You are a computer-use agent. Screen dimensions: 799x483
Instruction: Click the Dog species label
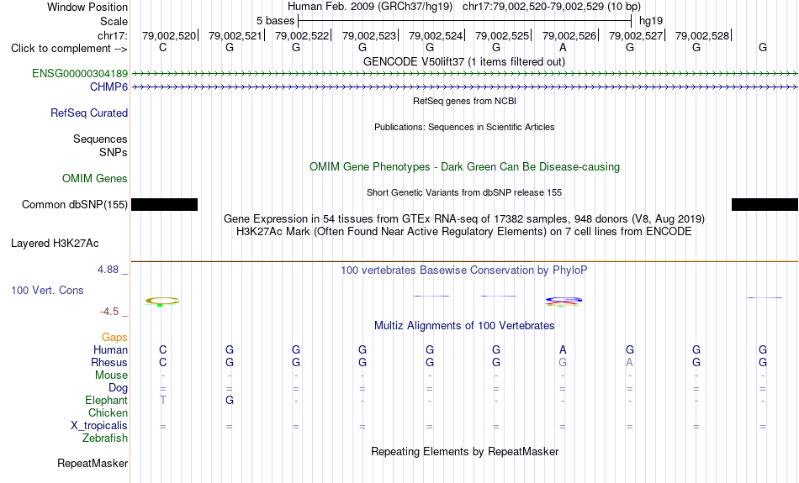pyautogui.click(x=118, y=388)
